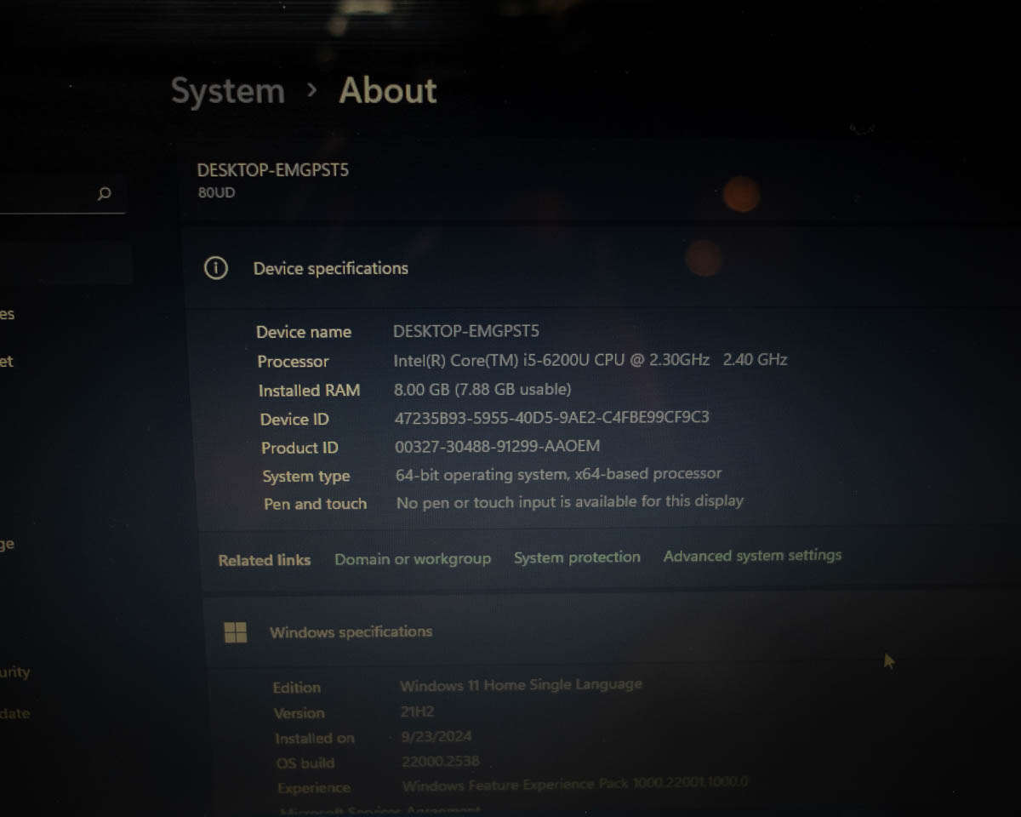
Task: Open the Domain or workgroup link
Action: point(413,559)
